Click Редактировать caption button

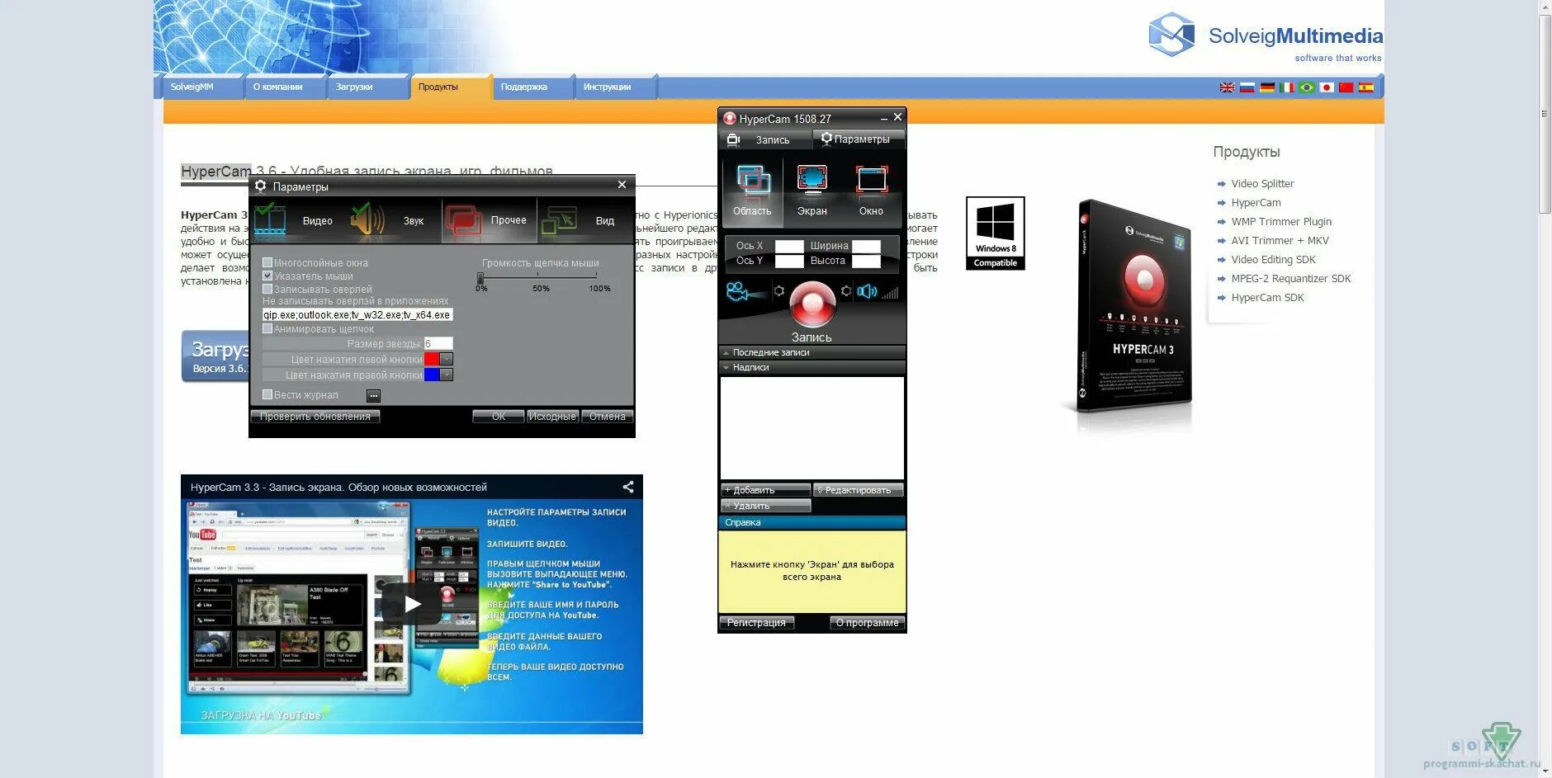pos(859,490)
